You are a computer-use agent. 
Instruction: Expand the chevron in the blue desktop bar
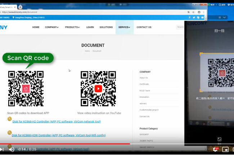(x=224, y=17)
